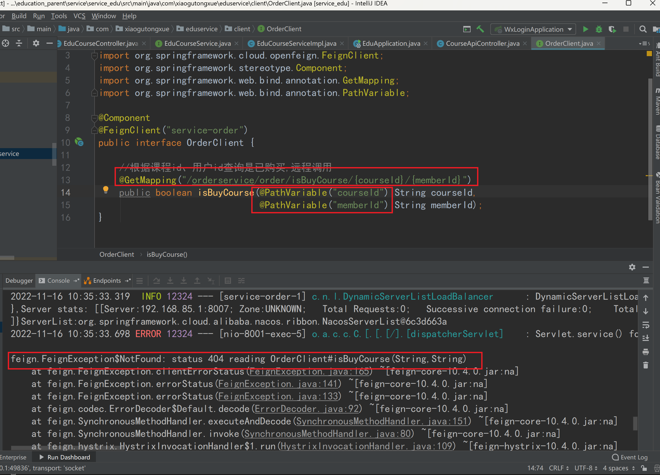This screenshot has width=660, height=475.
Task: Switch to CourseApiController.java tab
Action: (x=483, y=43)
